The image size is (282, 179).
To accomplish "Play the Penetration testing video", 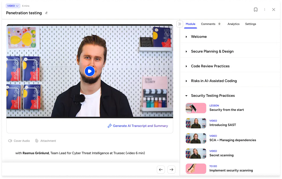I will click(x=90, y=71).
